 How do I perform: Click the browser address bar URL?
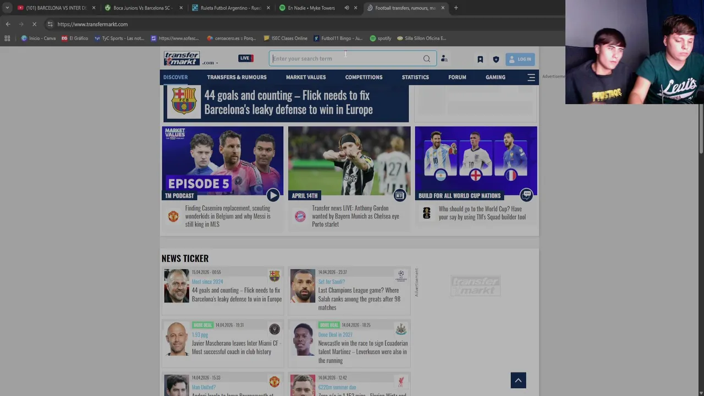[92, 24]
